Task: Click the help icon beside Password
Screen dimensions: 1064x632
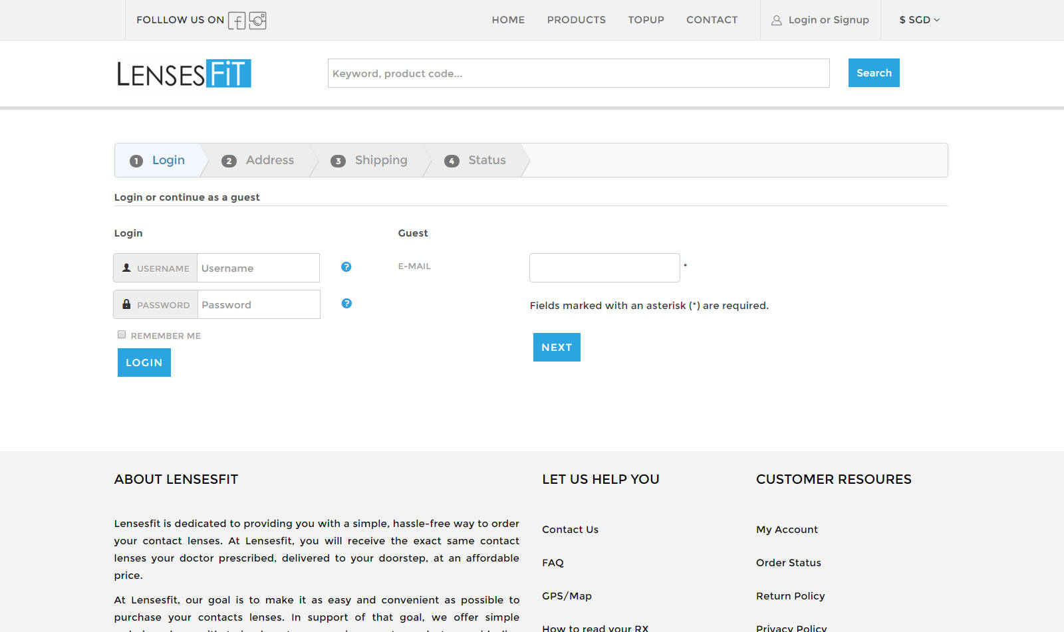Action: tap(346, 304)
